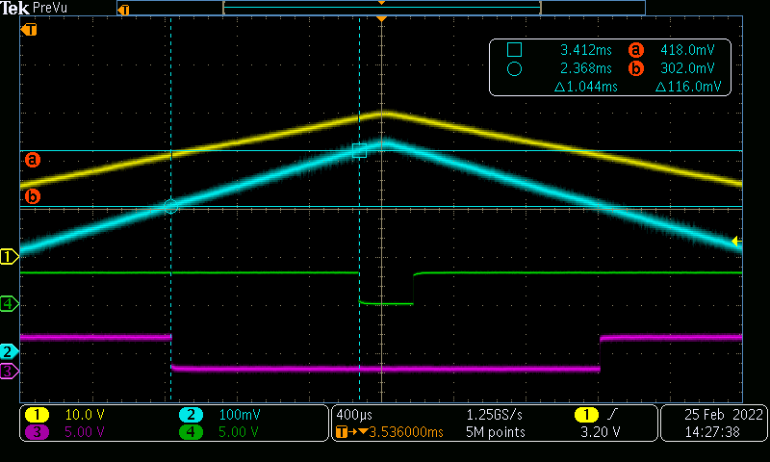Image resolution: width=770 pixels, height=462 pixels.
Task: Select the orange cursor b marker
Action: (33, 196)
